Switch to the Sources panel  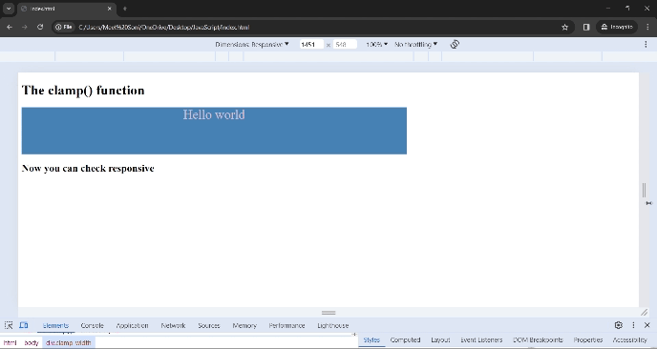(x=209, y=325)
